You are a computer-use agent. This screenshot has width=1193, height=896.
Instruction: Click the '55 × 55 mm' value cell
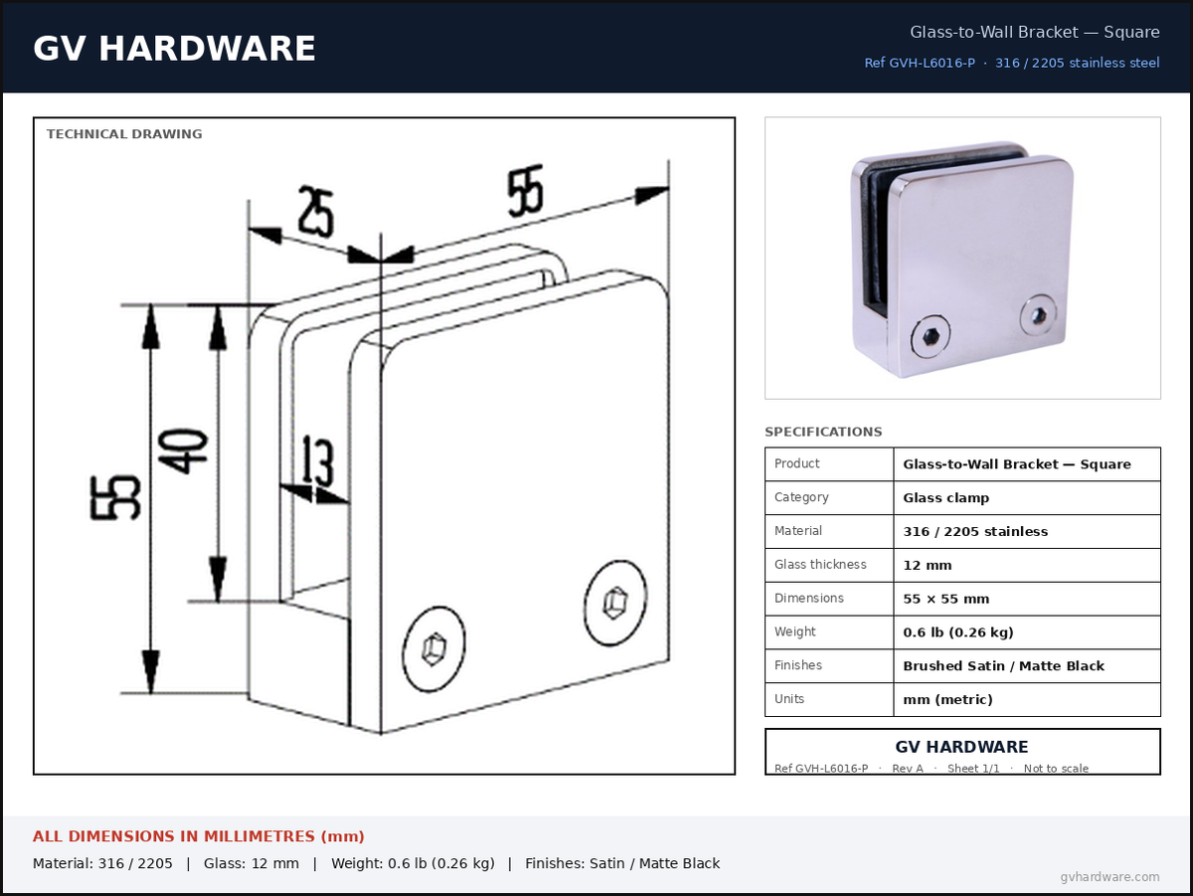1027,599
